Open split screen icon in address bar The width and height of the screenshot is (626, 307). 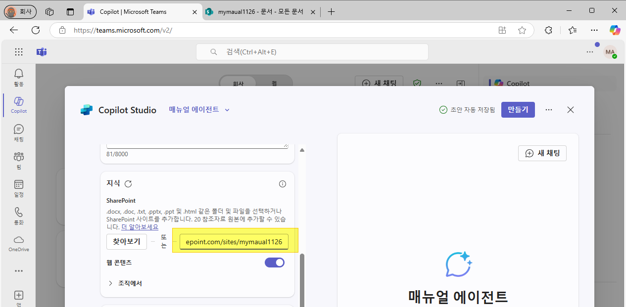pos(502,30)
